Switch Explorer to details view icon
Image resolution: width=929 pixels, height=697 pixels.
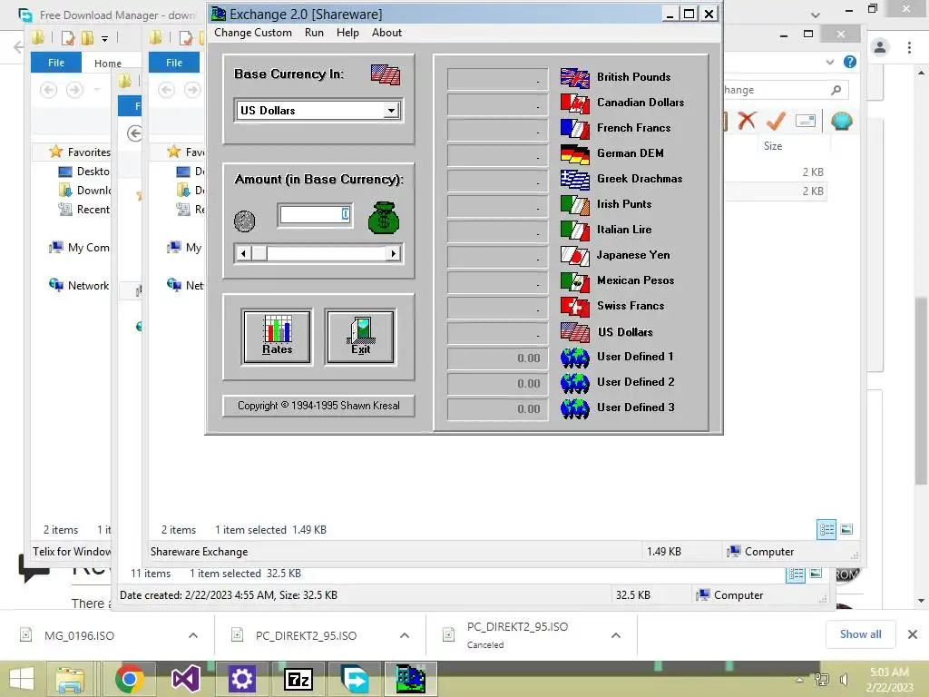coord(826,529)
